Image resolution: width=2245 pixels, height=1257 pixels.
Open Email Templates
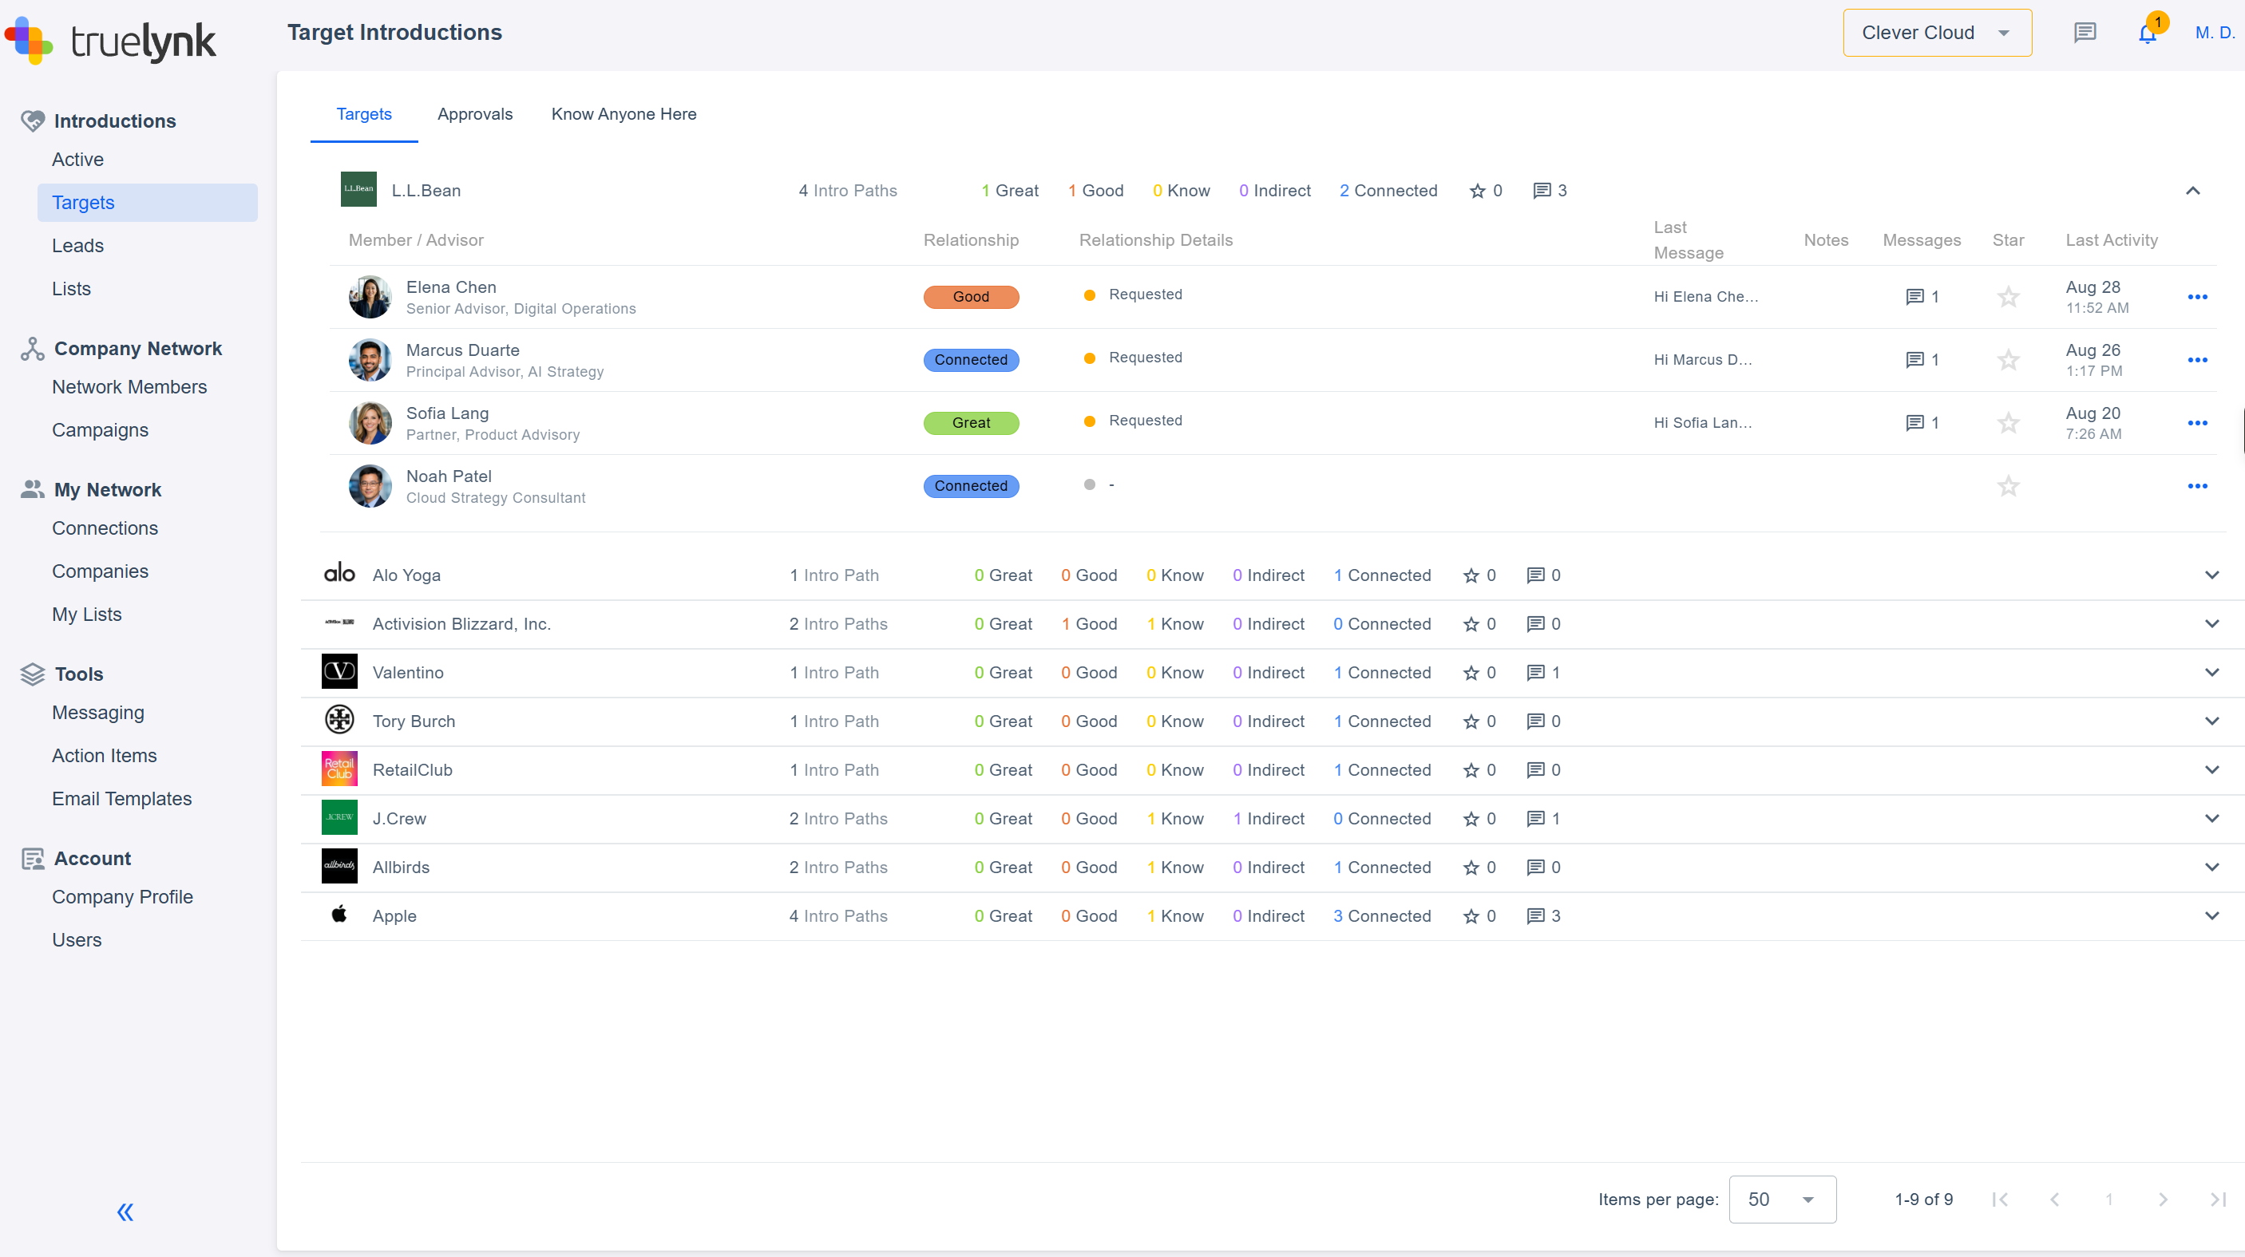122,799
